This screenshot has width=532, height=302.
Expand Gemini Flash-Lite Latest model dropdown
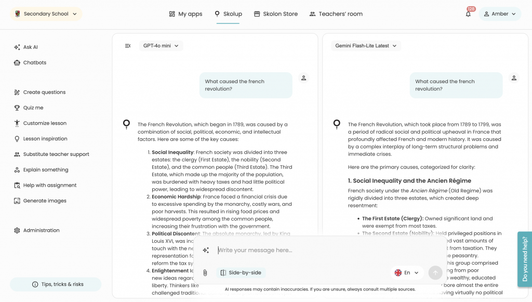pos(366,46)
